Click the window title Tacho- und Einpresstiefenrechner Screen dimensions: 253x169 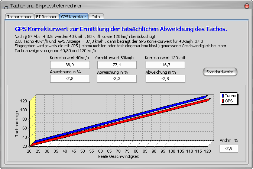pyautogui.click(x=46, y=6)
